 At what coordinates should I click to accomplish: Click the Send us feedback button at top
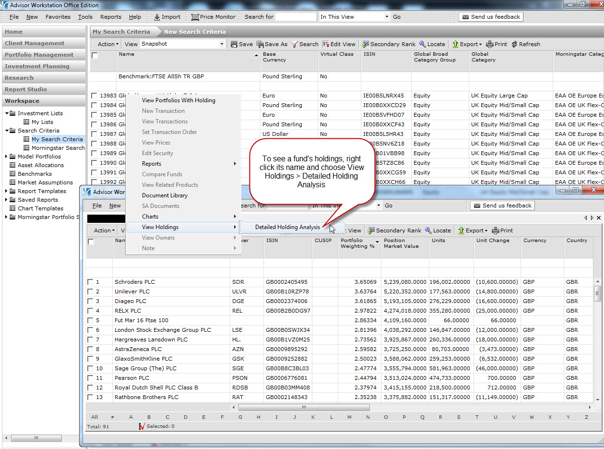pos(491,17)
